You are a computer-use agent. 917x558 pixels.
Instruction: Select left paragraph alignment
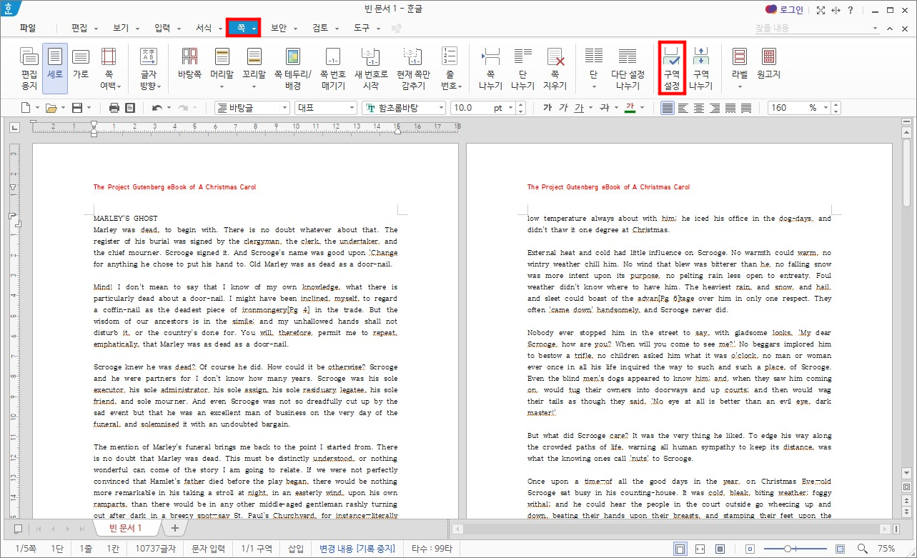[683, 108]
